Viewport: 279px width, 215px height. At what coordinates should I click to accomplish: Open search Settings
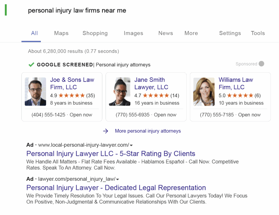[230, 33]
